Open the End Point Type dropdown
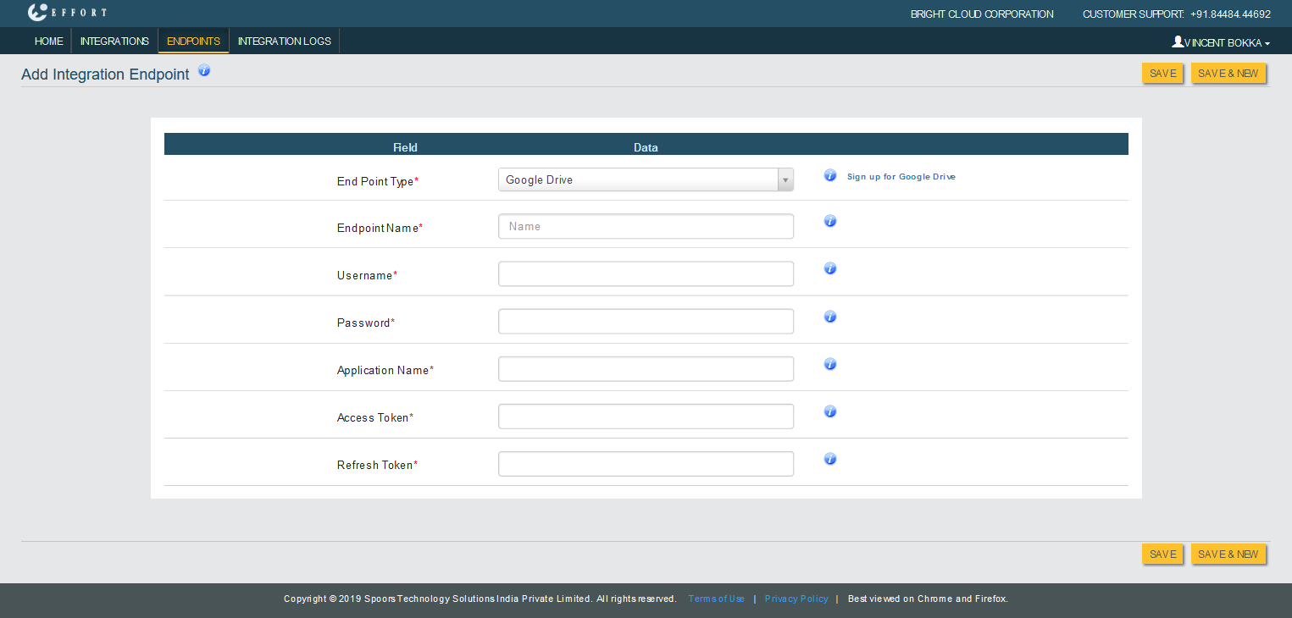Screen dimensions: 1292x618 point(646,180)
